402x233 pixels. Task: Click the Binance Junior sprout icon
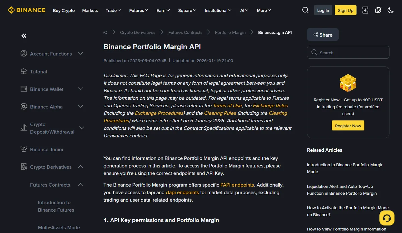pyautogui.click(x=24, y=149)
